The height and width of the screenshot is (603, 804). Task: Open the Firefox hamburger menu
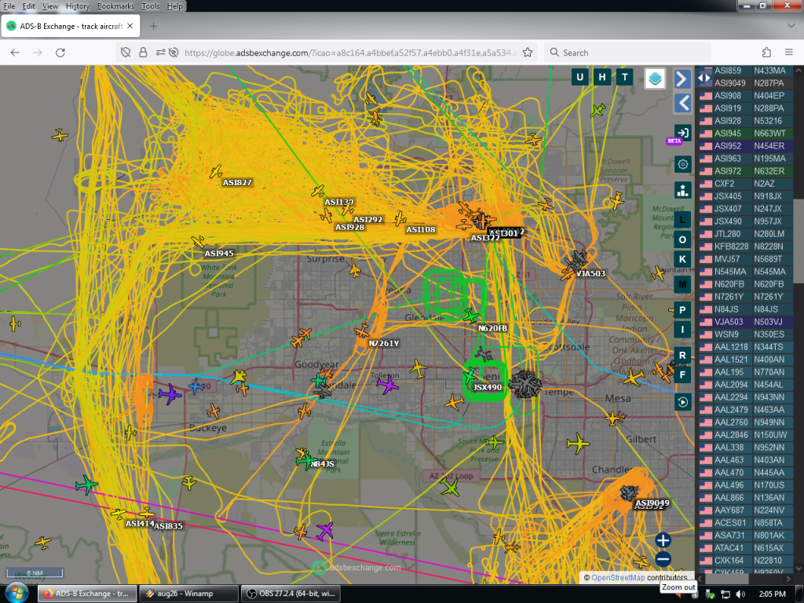(x=789, y=53)
